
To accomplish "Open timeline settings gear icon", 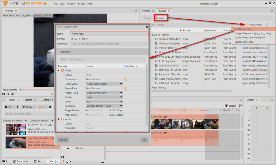I will click(x=63, y=157).
